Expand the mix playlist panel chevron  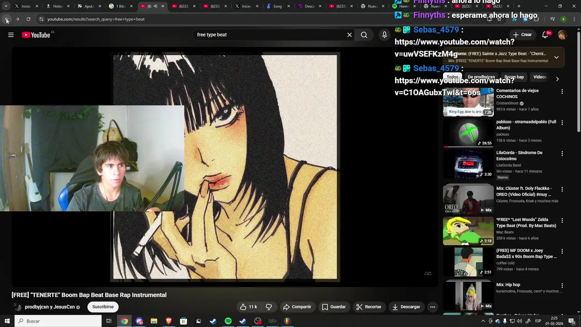(556, 57)
